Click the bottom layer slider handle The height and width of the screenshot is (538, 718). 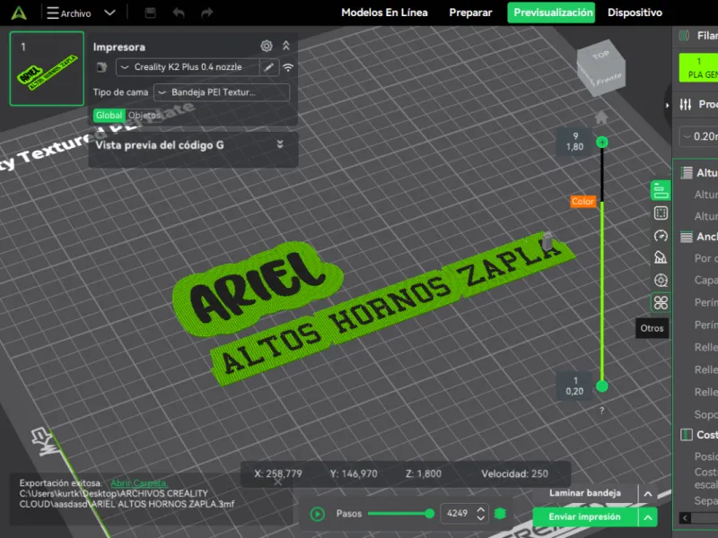(x=602, y=386)
